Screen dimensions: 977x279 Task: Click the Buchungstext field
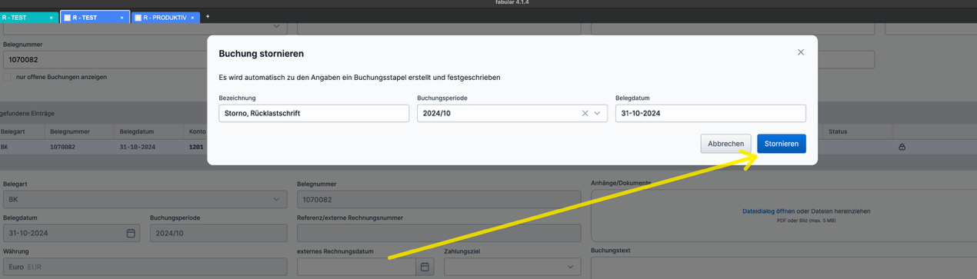point(784,269)
